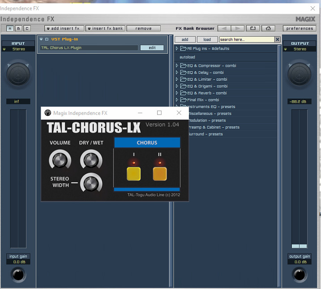
Task: Click the large input pan knob
Action: coord(18,74)
